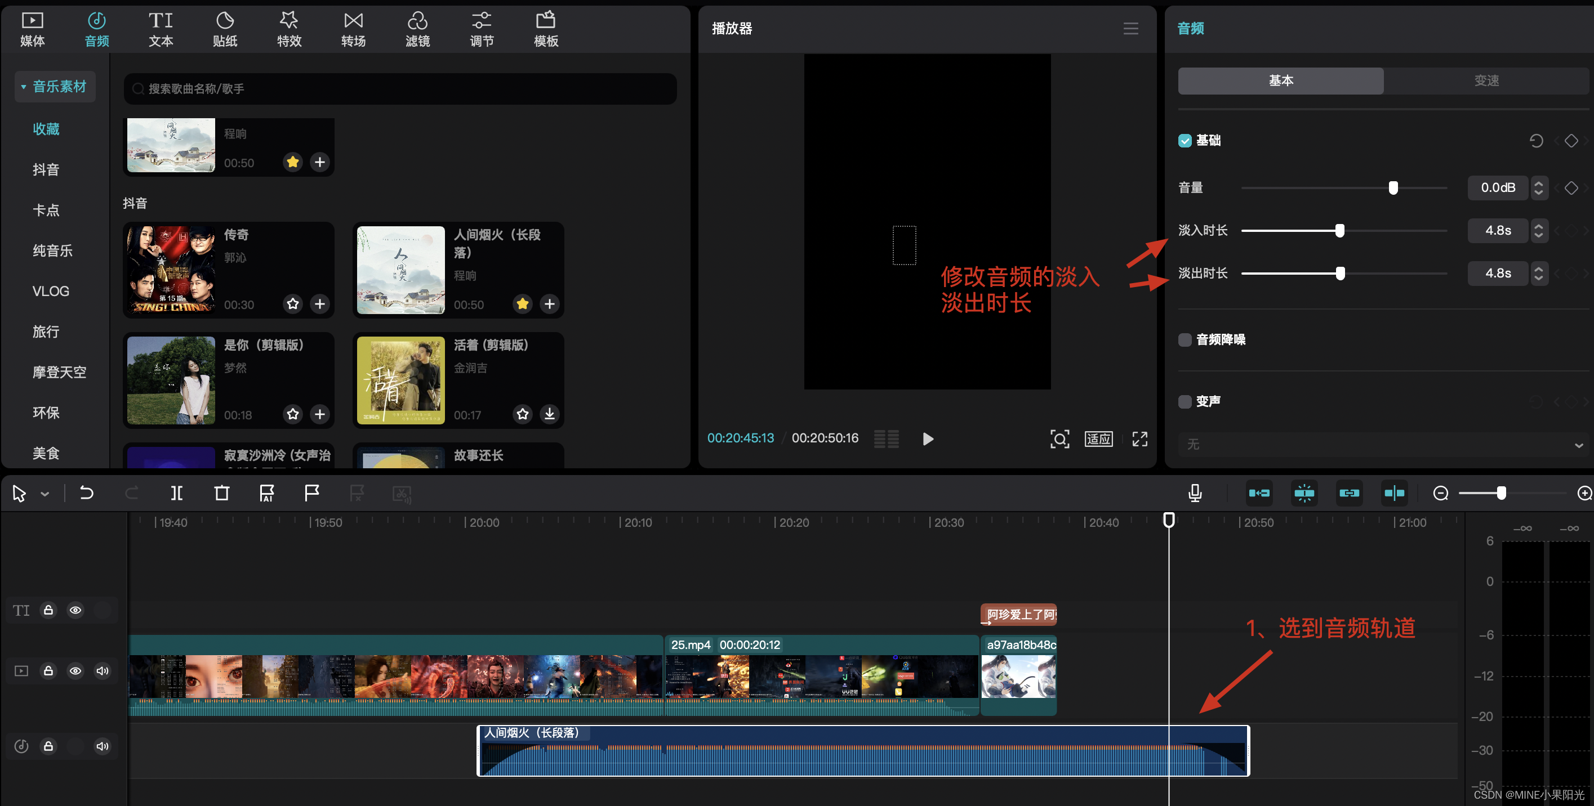Click the undo arrow icon
1594x806 pixels.
[x=87, y=493]
